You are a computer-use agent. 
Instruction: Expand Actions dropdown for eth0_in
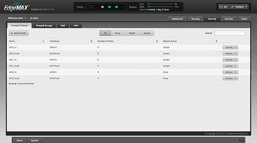(230, 47)
